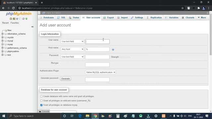Image resolution: width=212 pixels, height=119 pixels.
Task: Open Password type dropdown
Action: point(72,57)
